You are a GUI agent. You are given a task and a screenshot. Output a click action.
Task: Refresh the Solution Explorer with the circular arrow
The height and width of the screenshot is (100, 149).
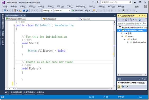(x=140, y=20)
